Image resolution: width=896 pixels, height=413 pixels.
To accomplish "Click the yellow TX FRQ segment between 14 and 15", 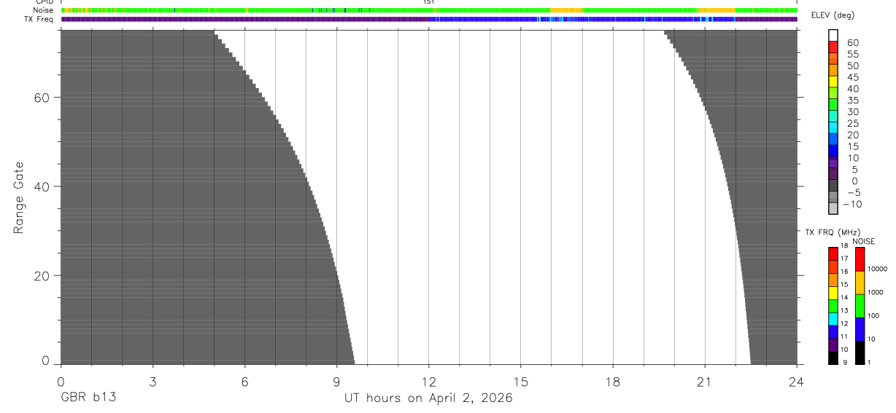I will click(x=833, y=292).
